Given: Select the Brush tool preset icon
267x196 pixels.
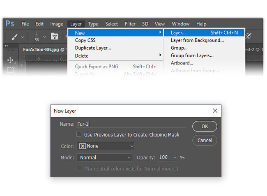Looking at the screenshot, I should pyautogui.click(x=14, y=37).
